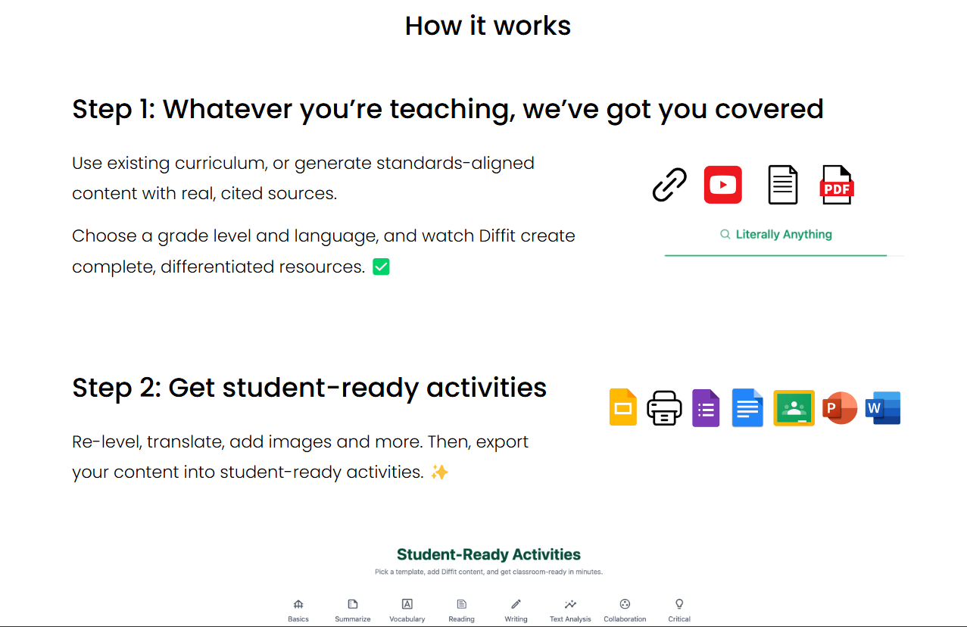Click the Microsoft Word icon
Screen dimensions: 967x627
(x=883, y=408)
